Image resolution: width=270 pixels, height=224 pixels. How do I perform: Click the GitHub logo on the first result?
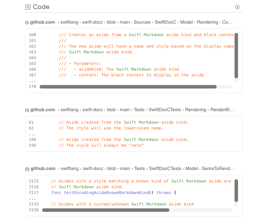coord(27,22)
